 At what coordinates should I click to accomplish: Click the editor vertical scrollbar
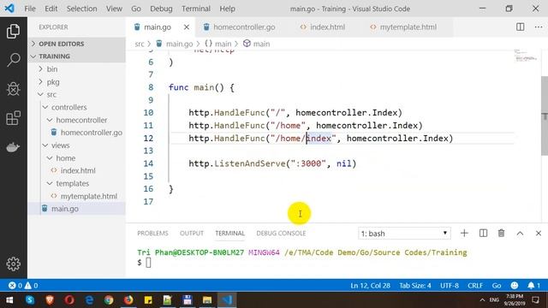[545, 115]
